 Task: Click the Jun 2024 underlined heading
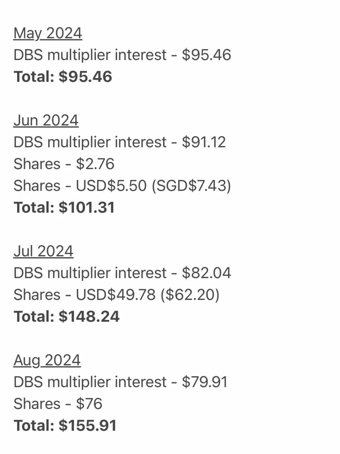[x=46, y=121]
